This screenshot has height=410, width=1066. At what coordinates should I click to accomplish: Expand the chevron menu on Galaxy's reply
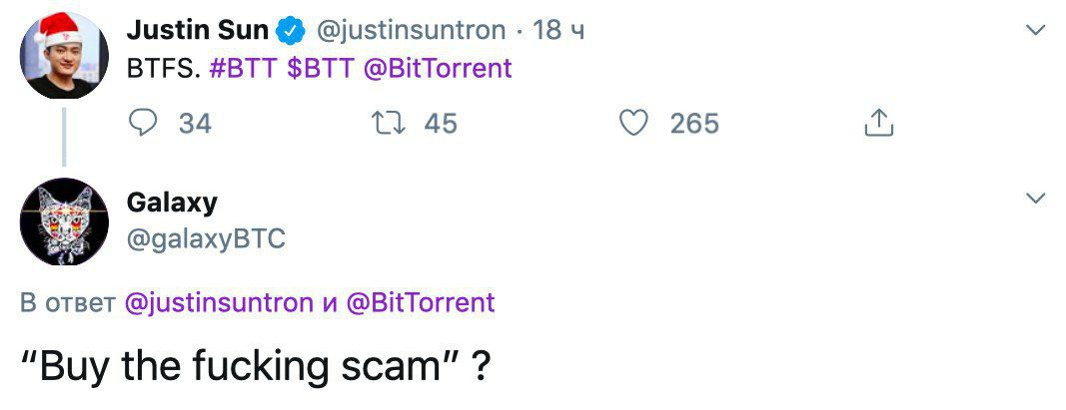(x=1035, y=198)
